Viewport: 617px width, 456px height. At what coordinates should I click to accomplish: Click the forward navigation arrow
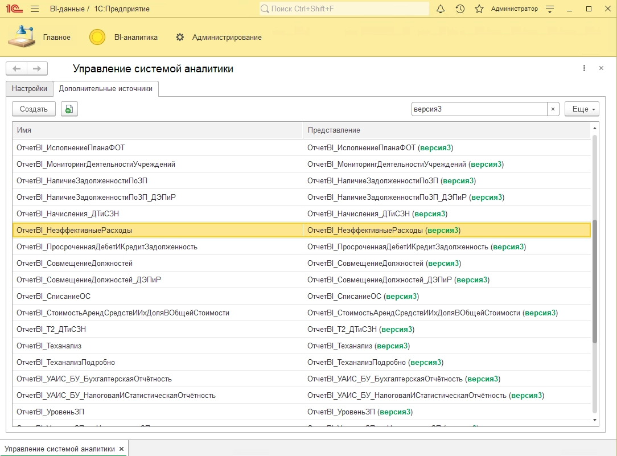click(37, 69)
